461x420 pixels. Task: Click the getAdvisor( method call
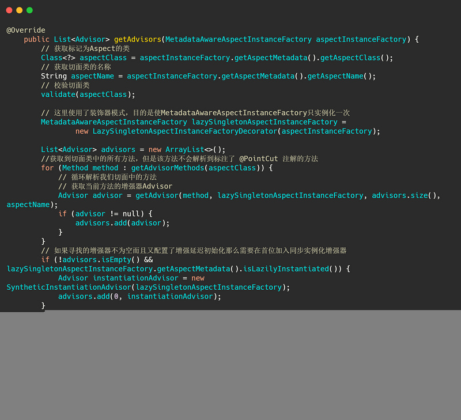click(x=159, y=195)
